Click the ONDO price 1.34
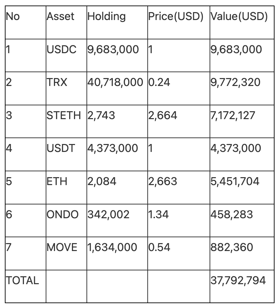This screenshot has width=278, height=308. click(x=159, y=214)
